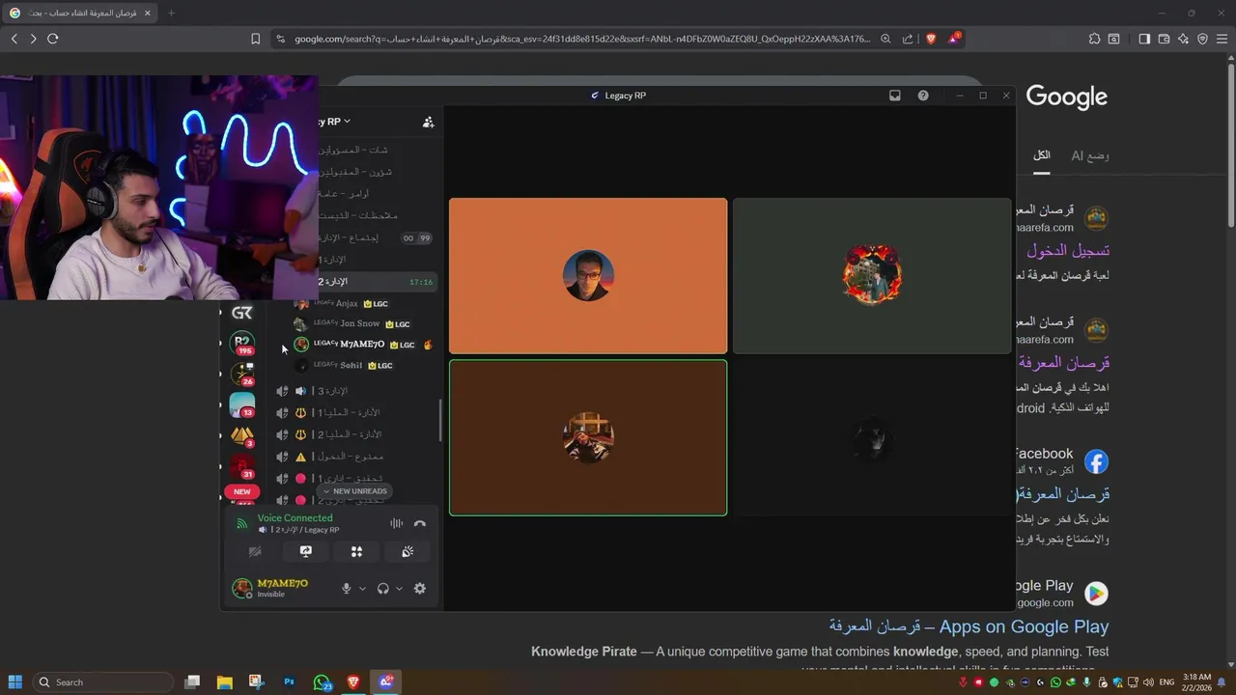The width and height of the screenshot is (1236, 695).
Task: Open Discord help question-mark icon
Action: [x=923, y=96]
